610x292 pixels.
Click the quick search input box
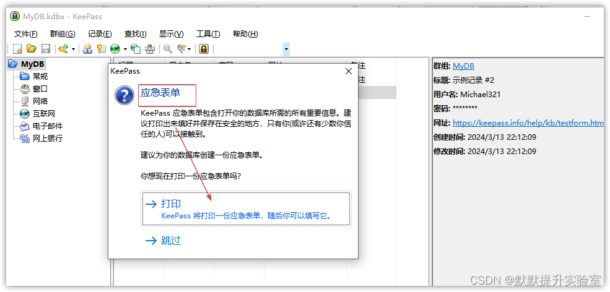249,49
